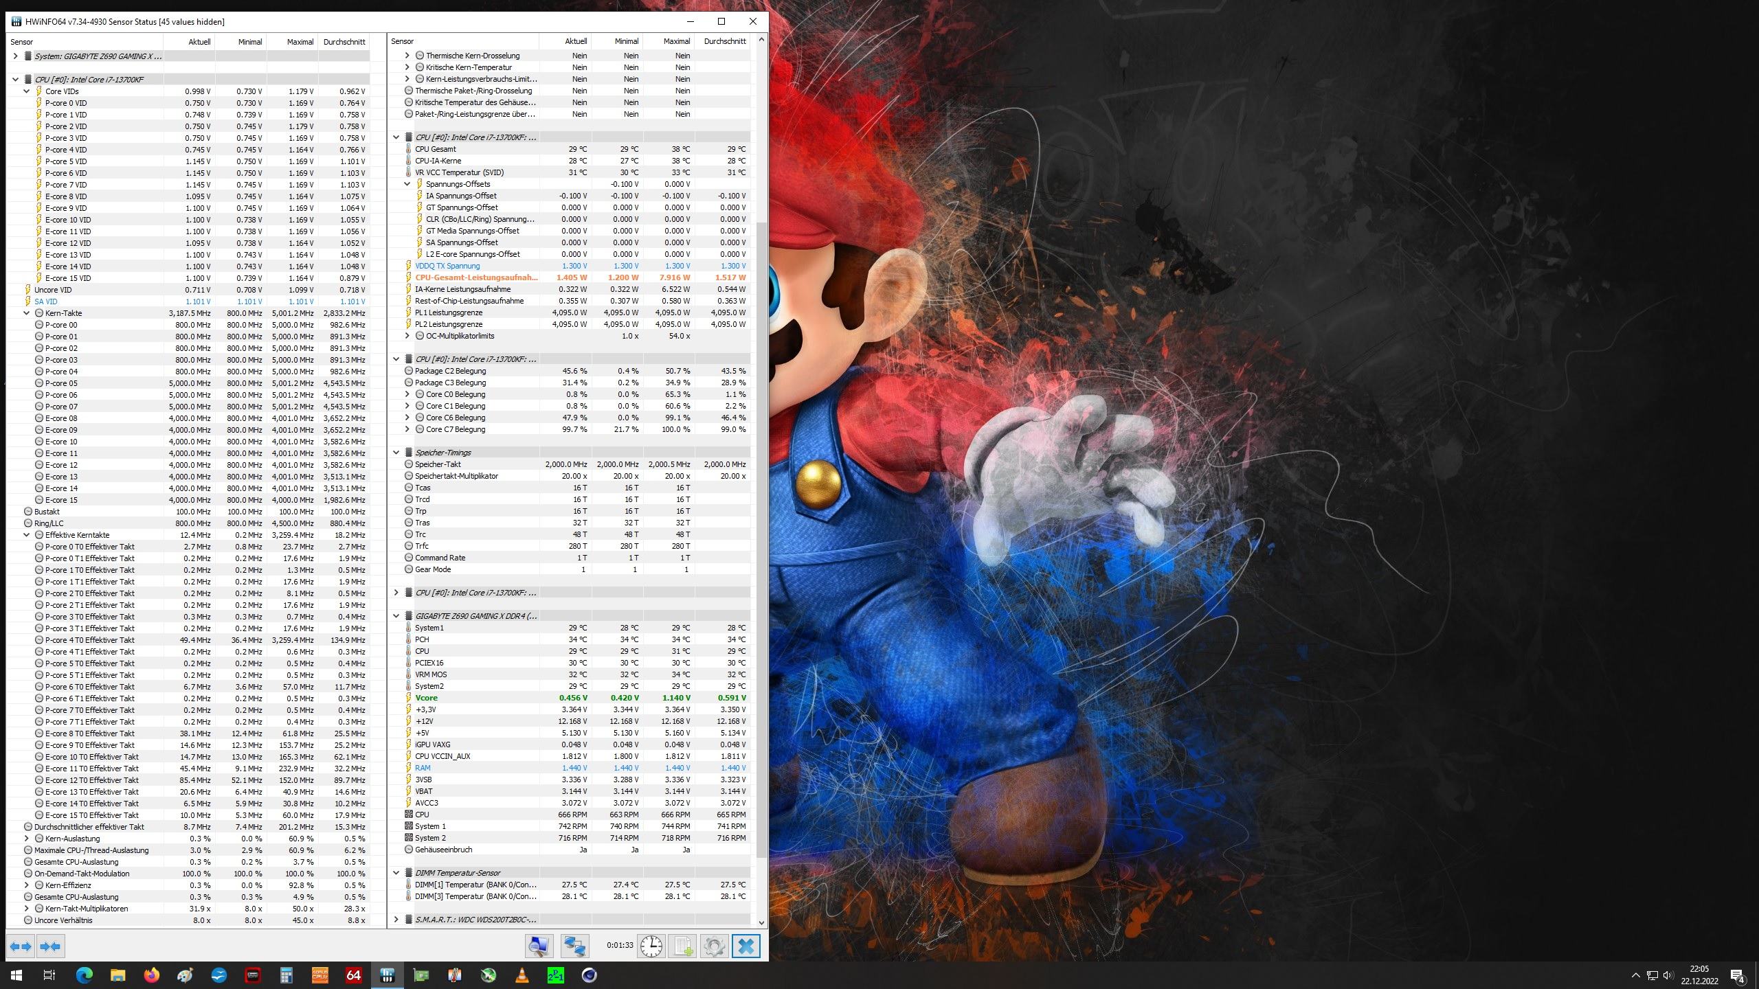Image resolution: width=1759 pixels, height=989 pixels.
Task: Select the Command Rate row
Action: 569,558
